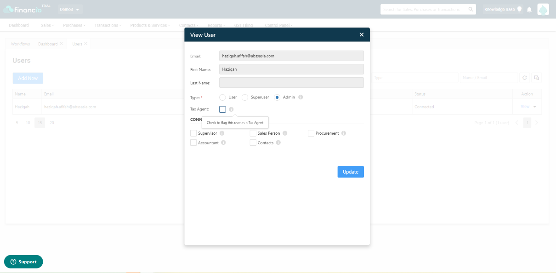Check the Procurement checkbox
This screenshot has width=556, height=273.
coord(311,133)
